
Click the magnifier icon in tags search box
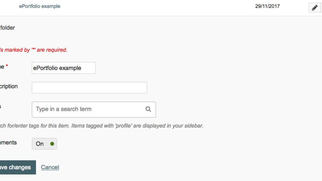pos(148,109)
